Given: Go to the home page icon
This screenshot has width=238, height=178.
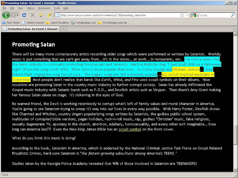Looking at the screenshot, I should [x=41, y=15].
